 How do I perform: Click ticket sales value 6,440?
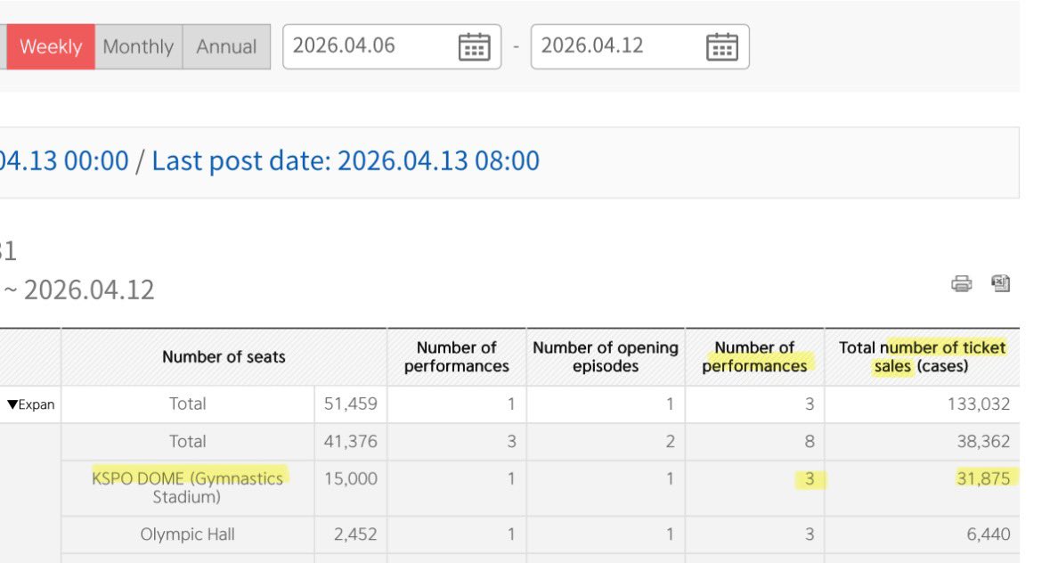click(x=989, y=534)
